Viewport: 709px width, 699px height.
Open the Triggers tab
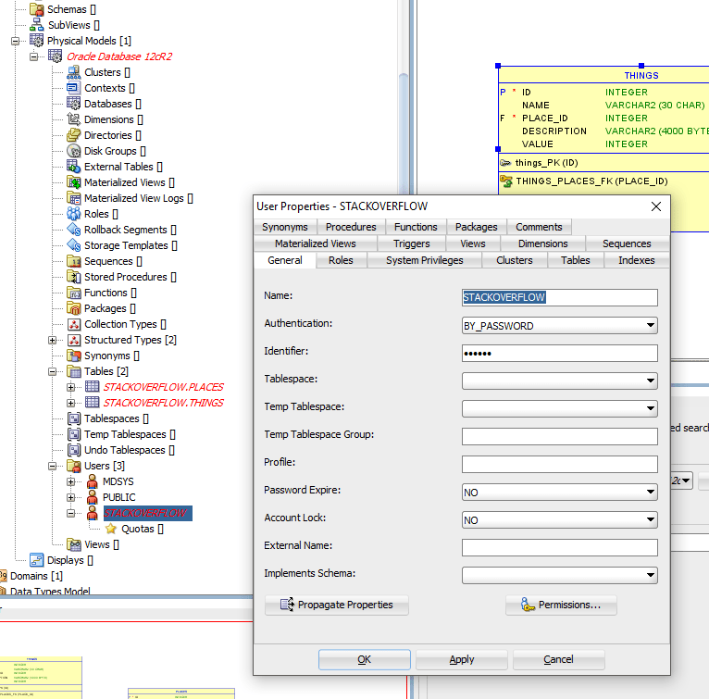pyautogui.click(x=412, y=243)
